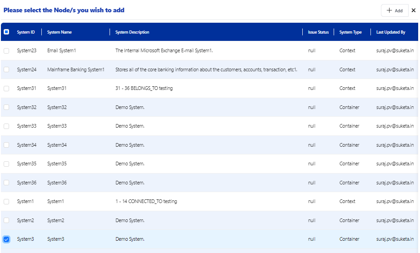Sort by the Issue Status column
The height and width of the screenshot is (253, 420).
318,32
